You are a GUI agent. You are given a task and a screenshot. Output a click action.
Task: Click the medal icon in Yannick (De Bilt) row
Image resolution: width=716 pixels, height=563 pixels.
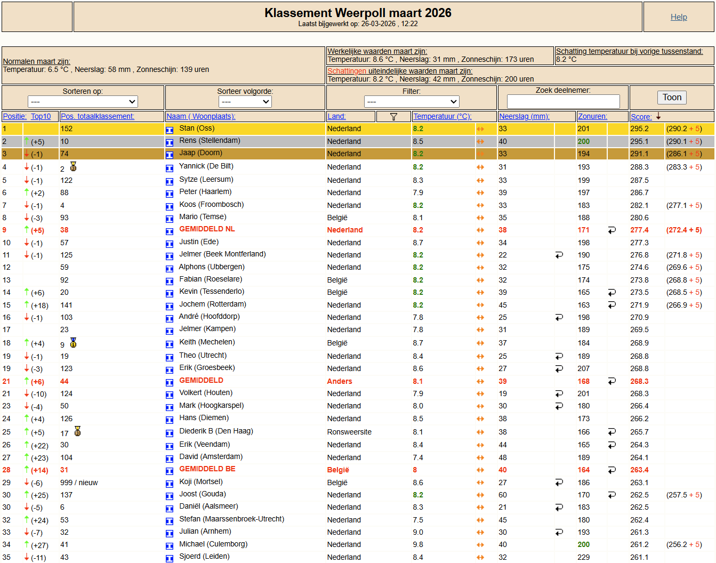click(x=74, y=167)
